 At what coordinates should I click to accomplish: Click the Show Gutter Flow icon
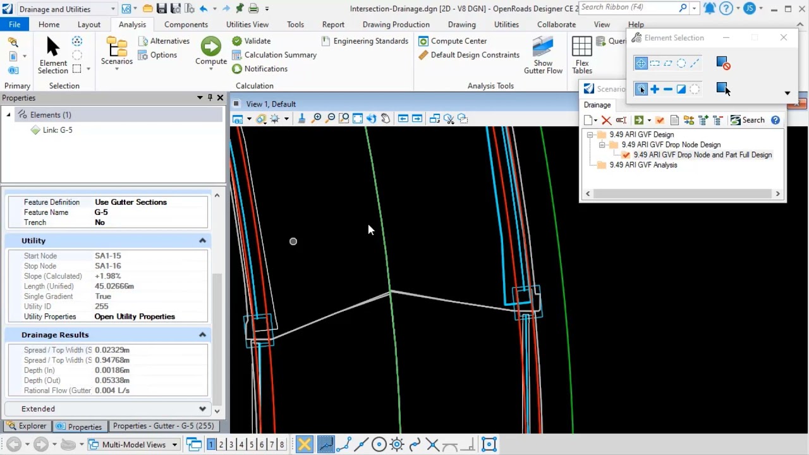(x=542, y=54)
